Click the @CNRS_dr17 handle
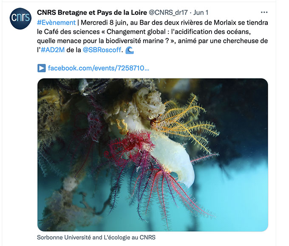Screen dimensions: 289x246 [x=168, y=12]
